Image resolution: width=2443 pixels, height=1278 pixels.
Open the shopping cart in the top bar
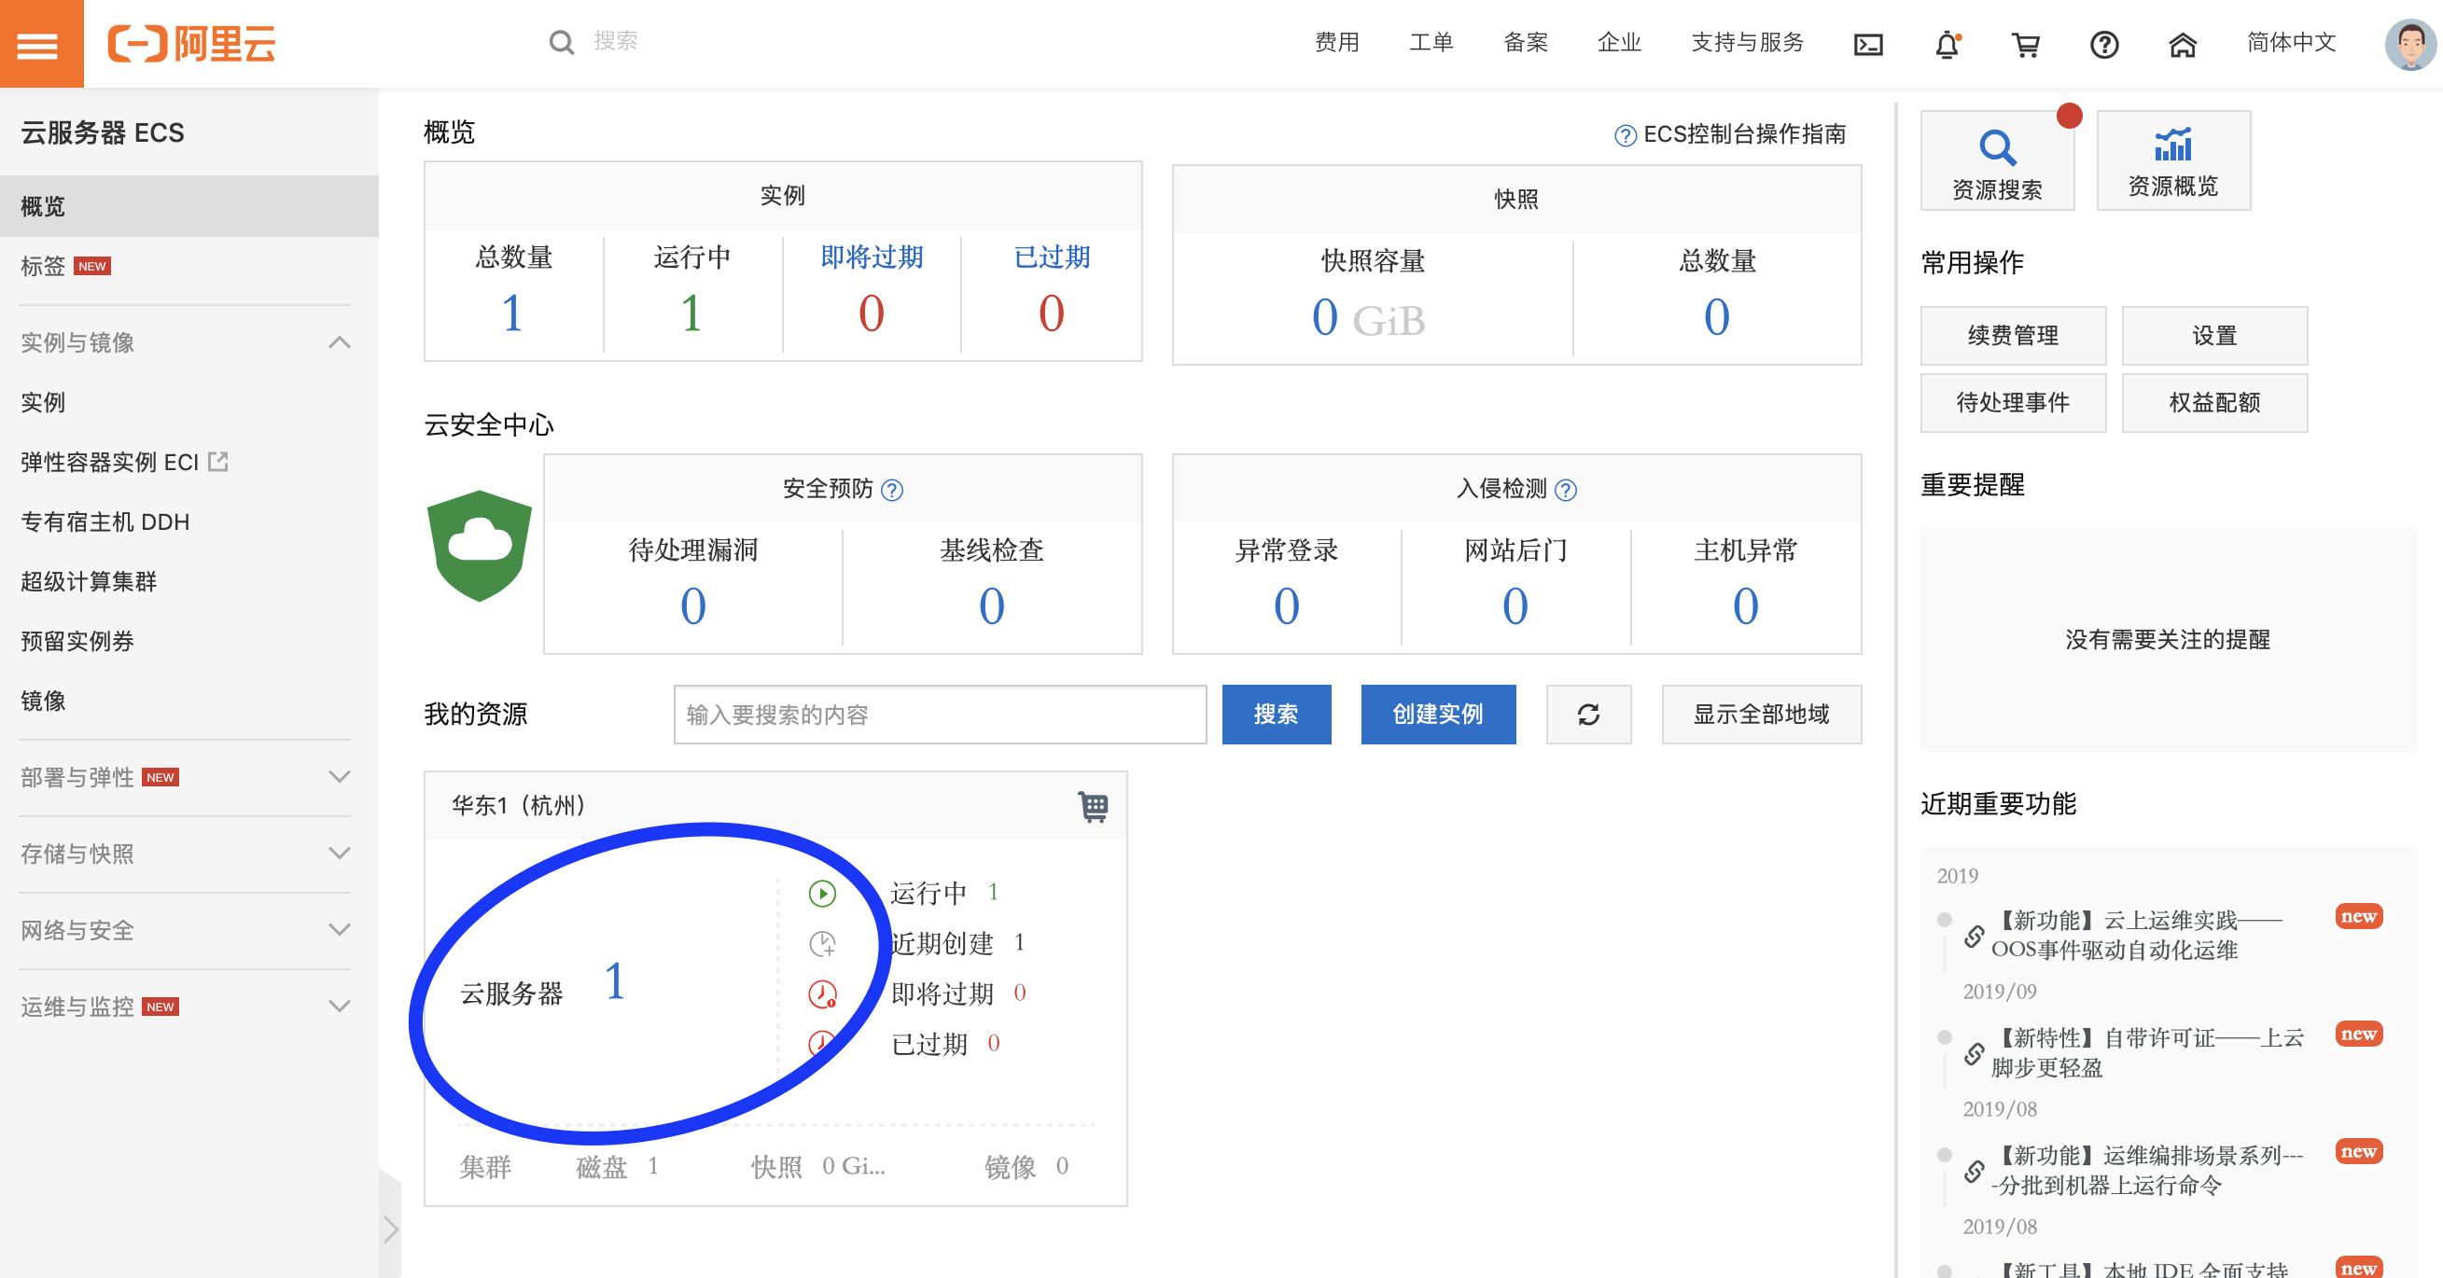coord(2026,46)
